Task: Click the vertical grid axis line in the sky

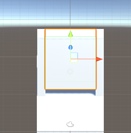Action: (x=70, y=13)
